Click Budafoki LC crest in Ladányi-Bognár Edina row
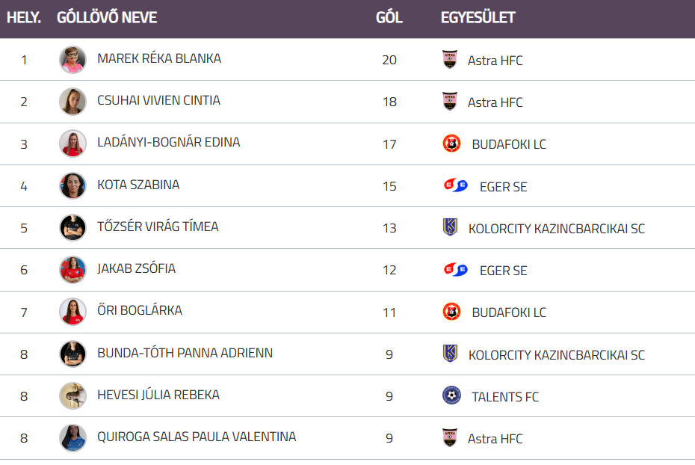The image size is (695, 465). (451, 144)
